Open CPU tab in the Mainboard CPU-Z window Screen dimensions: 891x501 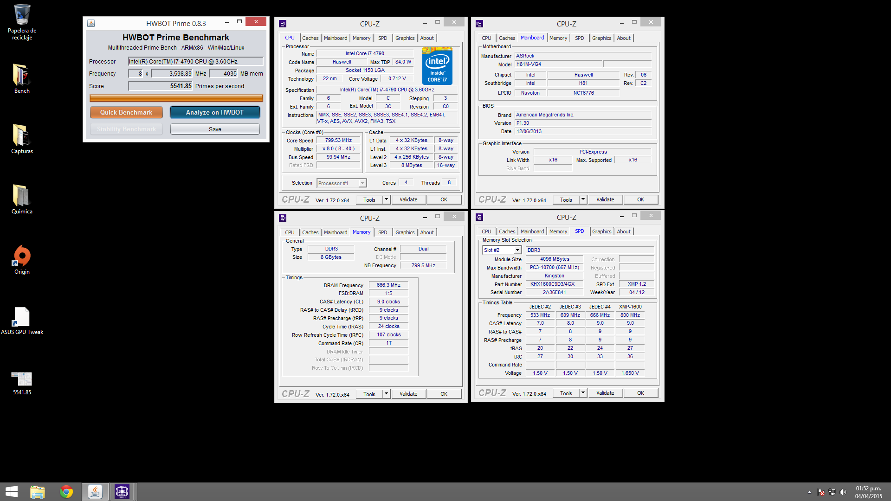click(x=486, y=38)
